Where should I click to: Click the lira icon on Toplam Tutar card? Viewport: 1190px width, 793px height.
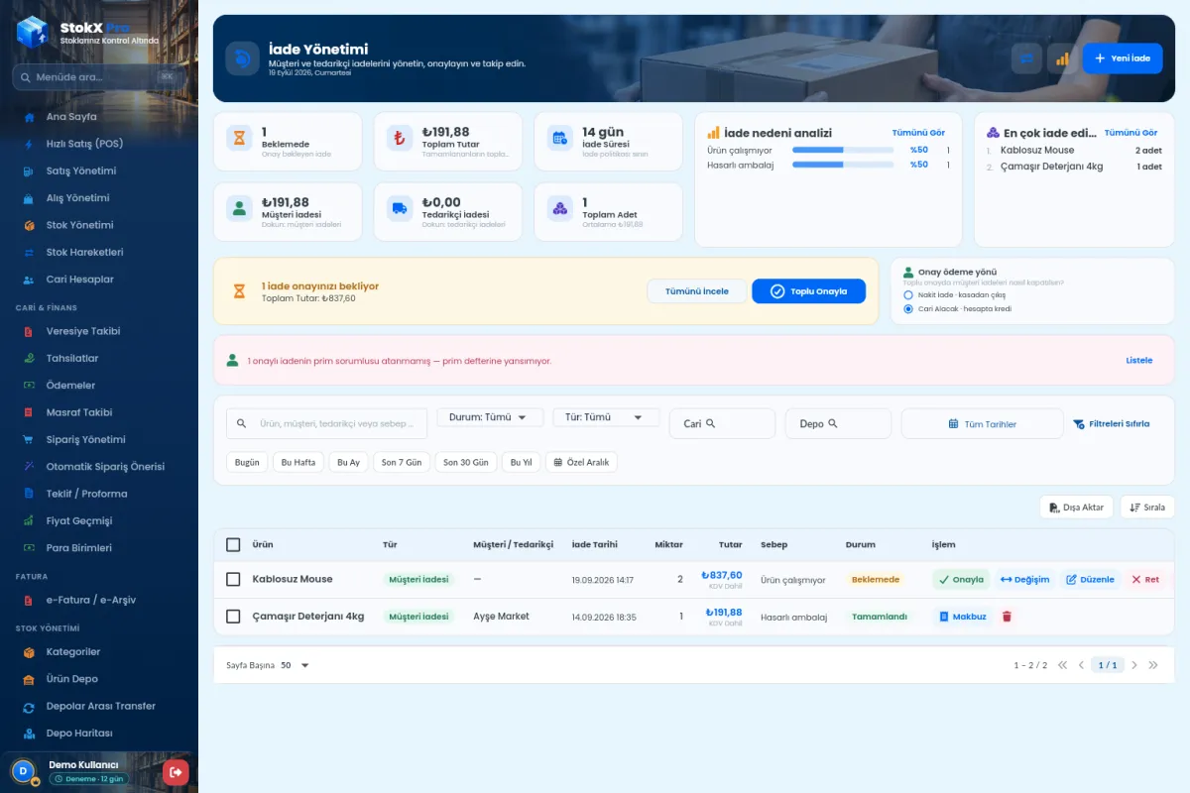coord(399,139)
